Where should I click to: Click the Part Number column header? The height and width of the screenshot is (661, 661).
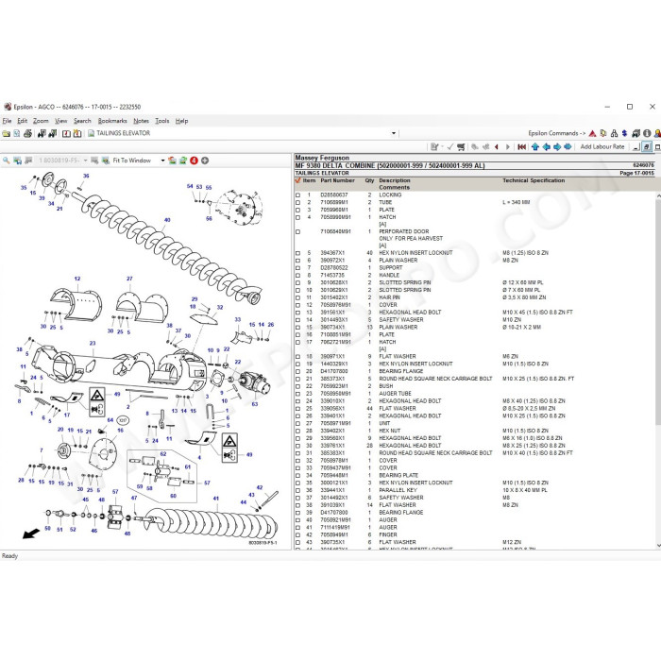(337, 180)
